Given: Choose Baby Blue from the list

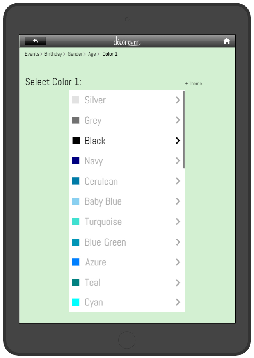Looking at the screenshot, I should [x=126, y=201].
